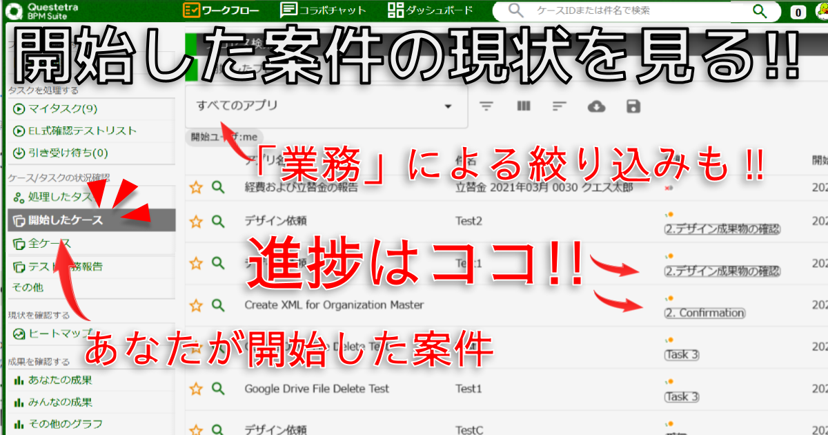The width and height of the screenshot is (828, 435).
Task: View details of 経費および立替金の報告 via magnifier
Action: [219, 187]
